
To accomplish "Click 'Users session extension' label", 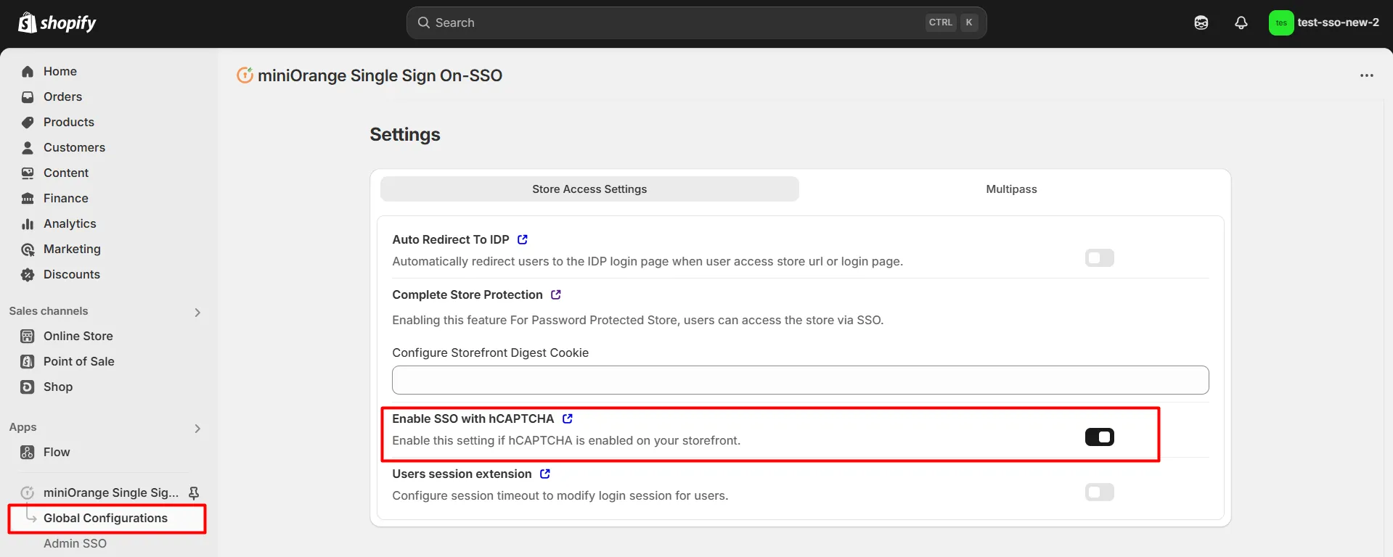I will (462, 474).
